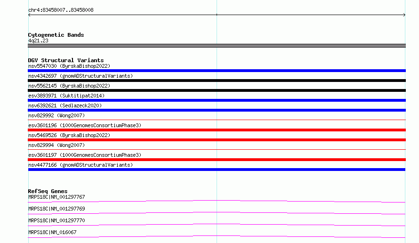Screen dimensions: 419x243
Task: Click the blue bar for nsv5547030
Action: (217, 71)
